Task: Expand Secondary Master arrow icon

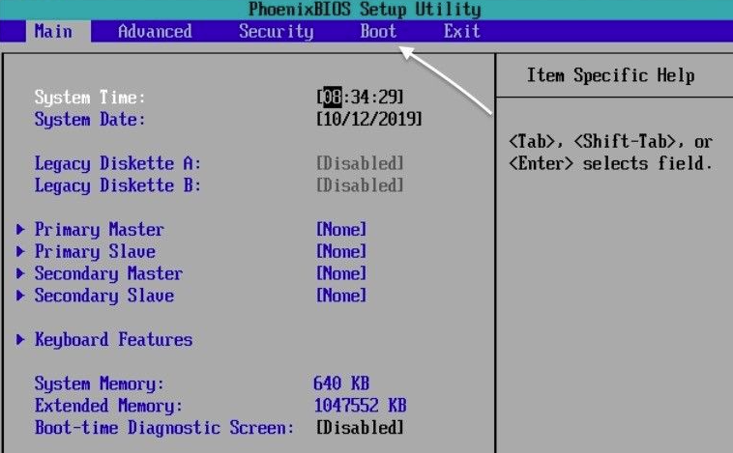Action: 21,274
